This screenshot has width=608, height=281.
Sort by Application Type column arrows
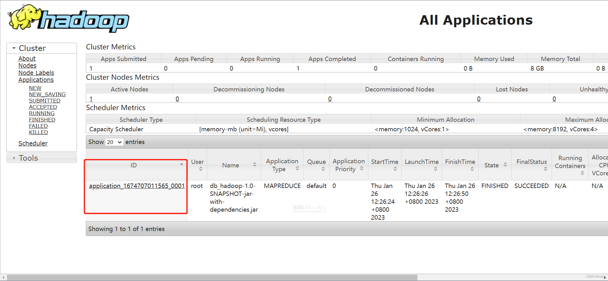[x=297, y=168]
